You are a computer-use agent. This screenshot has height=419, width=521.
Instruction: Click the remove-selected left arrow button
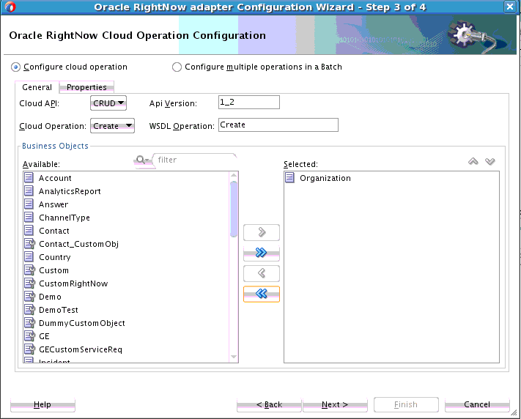(262, 274)
